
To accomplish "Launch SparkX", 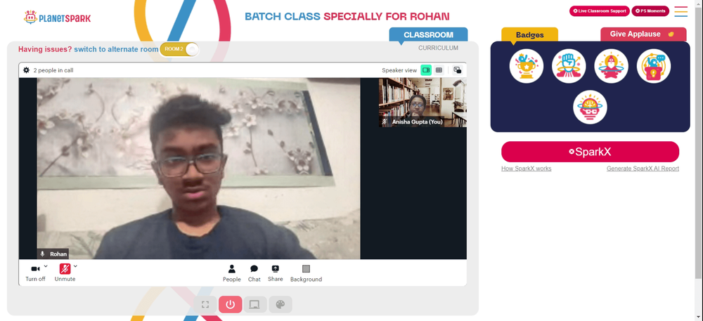I will (x=590, y=152).
